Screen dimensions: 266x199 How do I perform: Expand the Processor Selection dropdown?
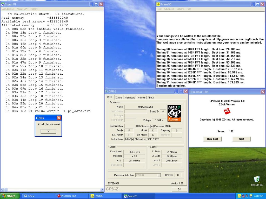point(159,175)
